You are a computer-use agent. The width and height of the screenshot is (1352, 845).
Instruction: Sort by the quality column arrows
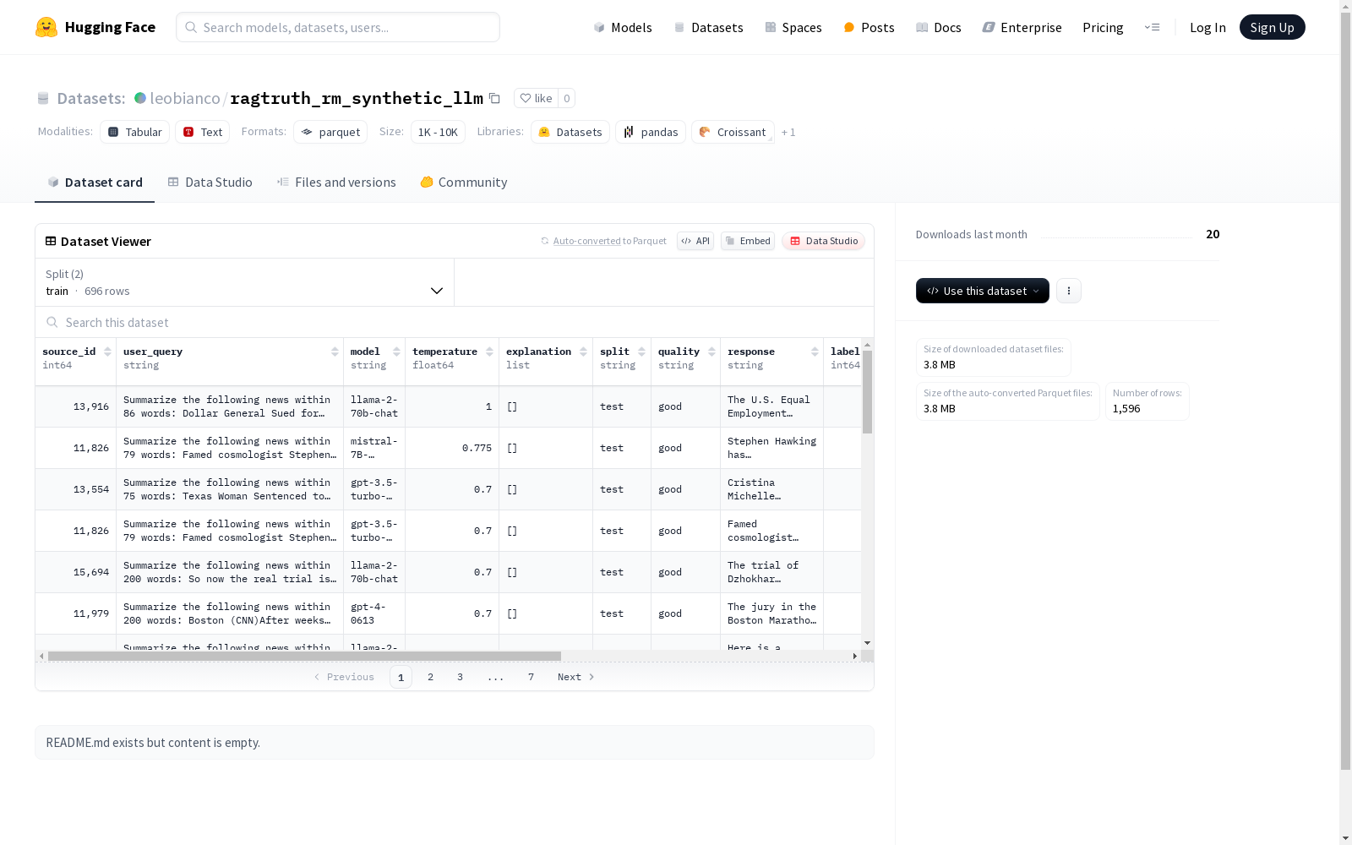[711, 352]
